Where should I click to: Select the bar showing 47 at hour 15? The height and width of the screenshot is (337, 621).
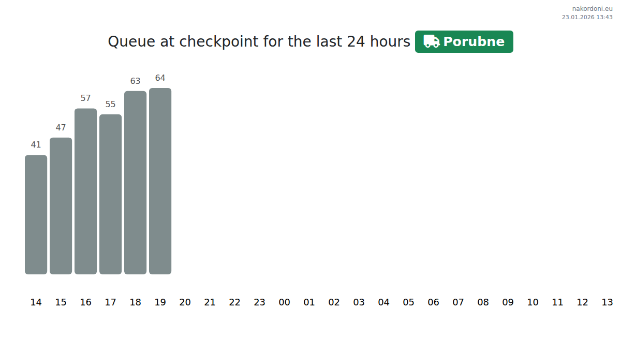pos(61,206)
